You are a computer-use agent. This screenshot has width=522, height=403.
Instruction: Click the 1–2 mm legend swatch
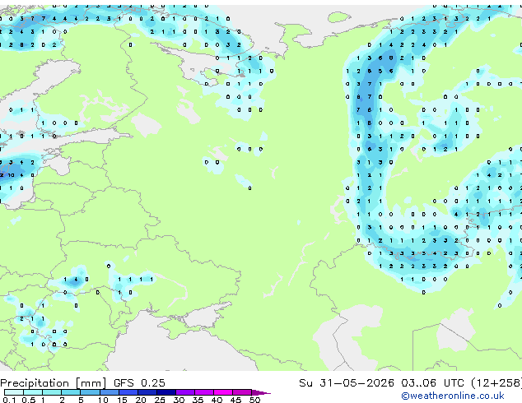[52, 392]
